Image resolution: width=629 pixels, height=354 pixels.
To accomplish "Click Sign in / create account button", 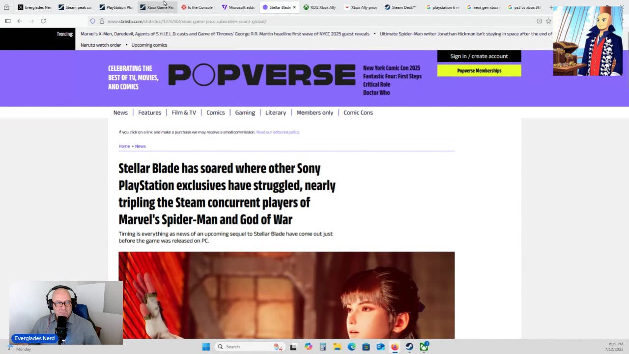I will click(479, 56).
